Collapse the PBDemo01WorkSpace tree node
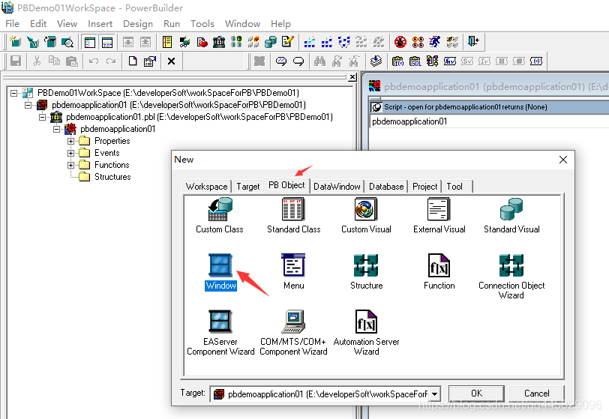Viewport: 609px width, 419px height. tap(14, 93)
